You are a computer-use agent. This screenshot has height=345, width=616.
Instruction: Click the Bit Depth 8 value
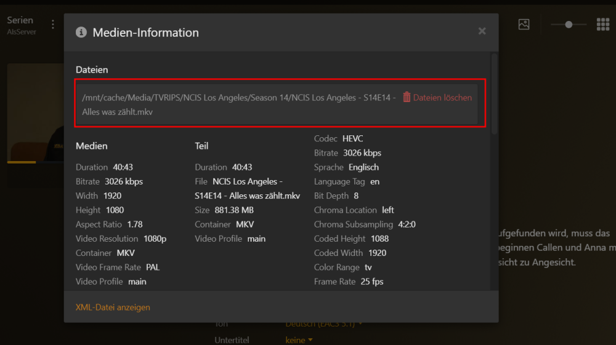pyautogui.click(x=356, y=196)
